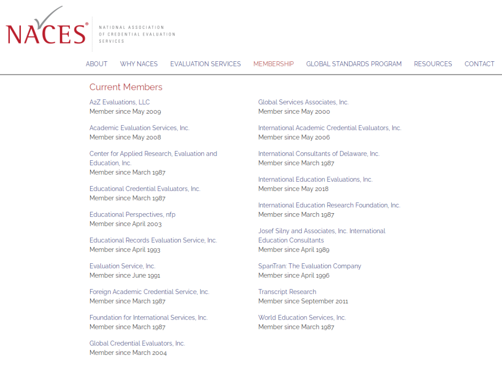Visit International Academic Credential Evaluators, Inc.
This screenshot has height=366, width=502.
[x=330, y=128]
